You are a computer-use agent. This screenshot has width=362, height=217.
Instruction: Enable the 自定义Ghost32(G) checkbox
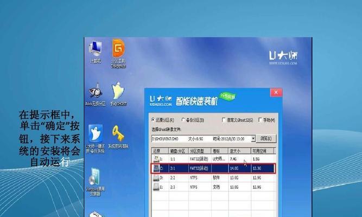(224, 120)
